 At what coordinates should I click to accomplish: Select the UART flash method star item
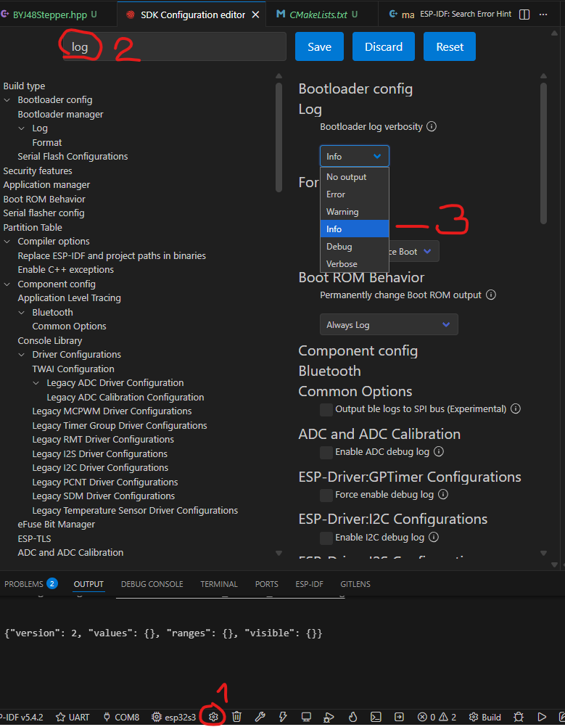(73, 718)
